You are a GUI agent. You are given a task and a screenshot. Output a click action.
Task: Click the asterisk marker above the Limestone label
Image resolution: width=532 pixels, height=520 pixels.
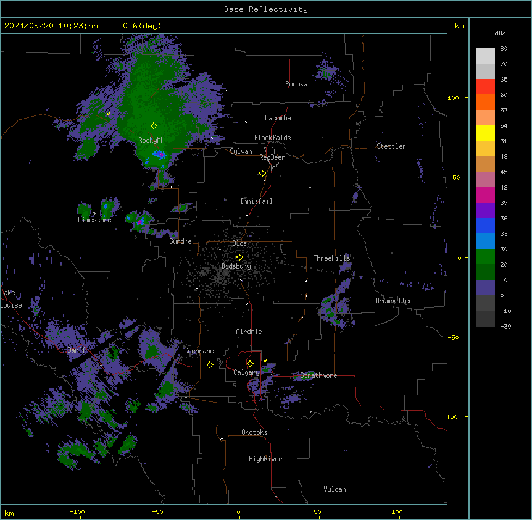[94, 214]
